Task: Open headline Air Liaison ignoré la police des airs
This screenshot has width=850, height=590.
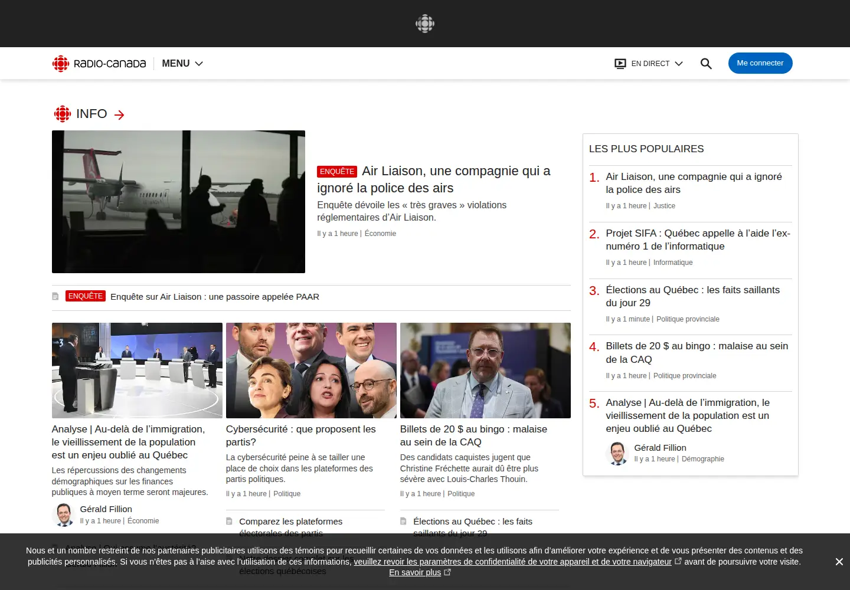Action: pyautogui.click(x=434, y=179)
